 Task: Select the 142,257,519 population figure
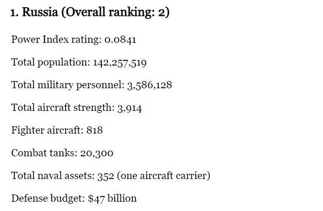click(x=119, y=62)
